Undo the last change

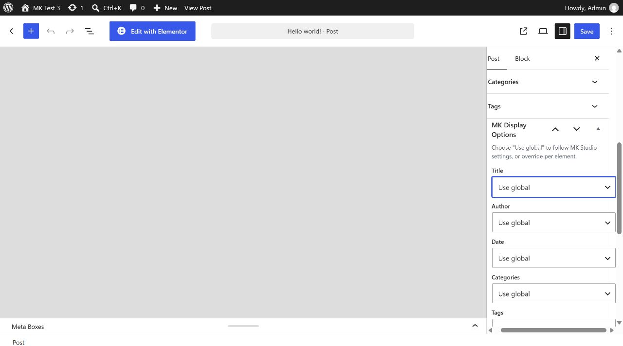[51, 31]
